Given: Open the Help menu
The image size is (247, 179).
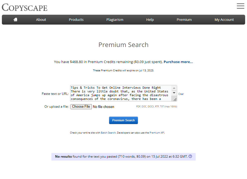Looking at the screenshot, I should [x=150, y=20].
